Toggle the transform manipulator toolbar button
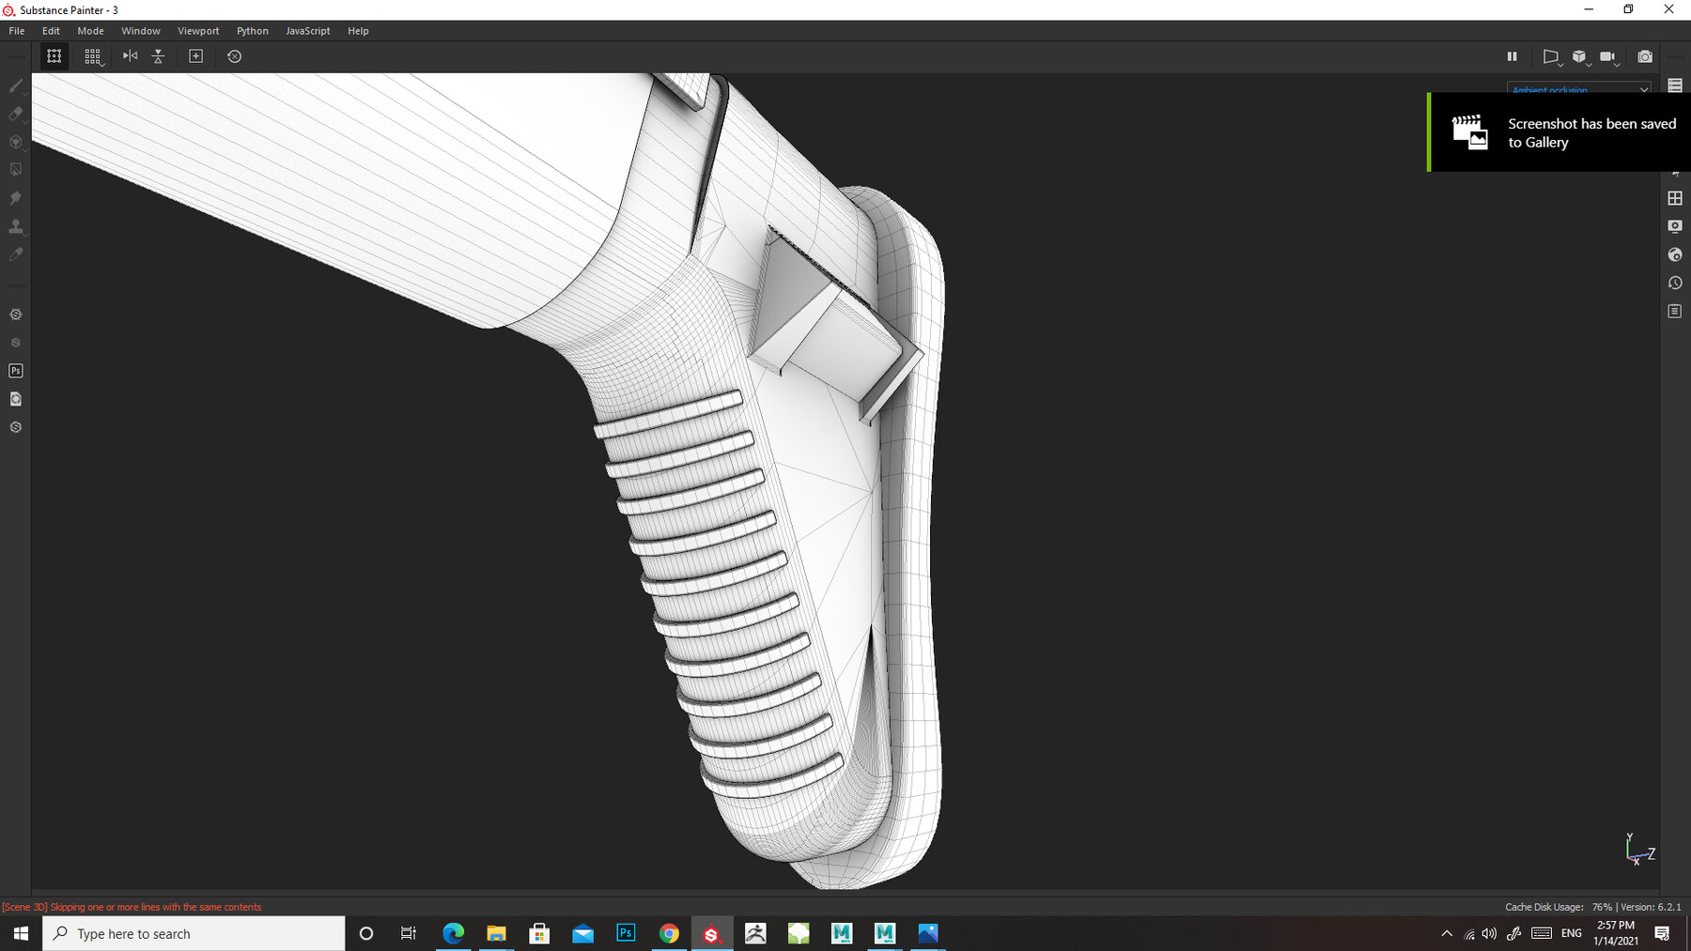This screenshot has height=951, width=1691. pyautogui.click(x=54, y=56)
